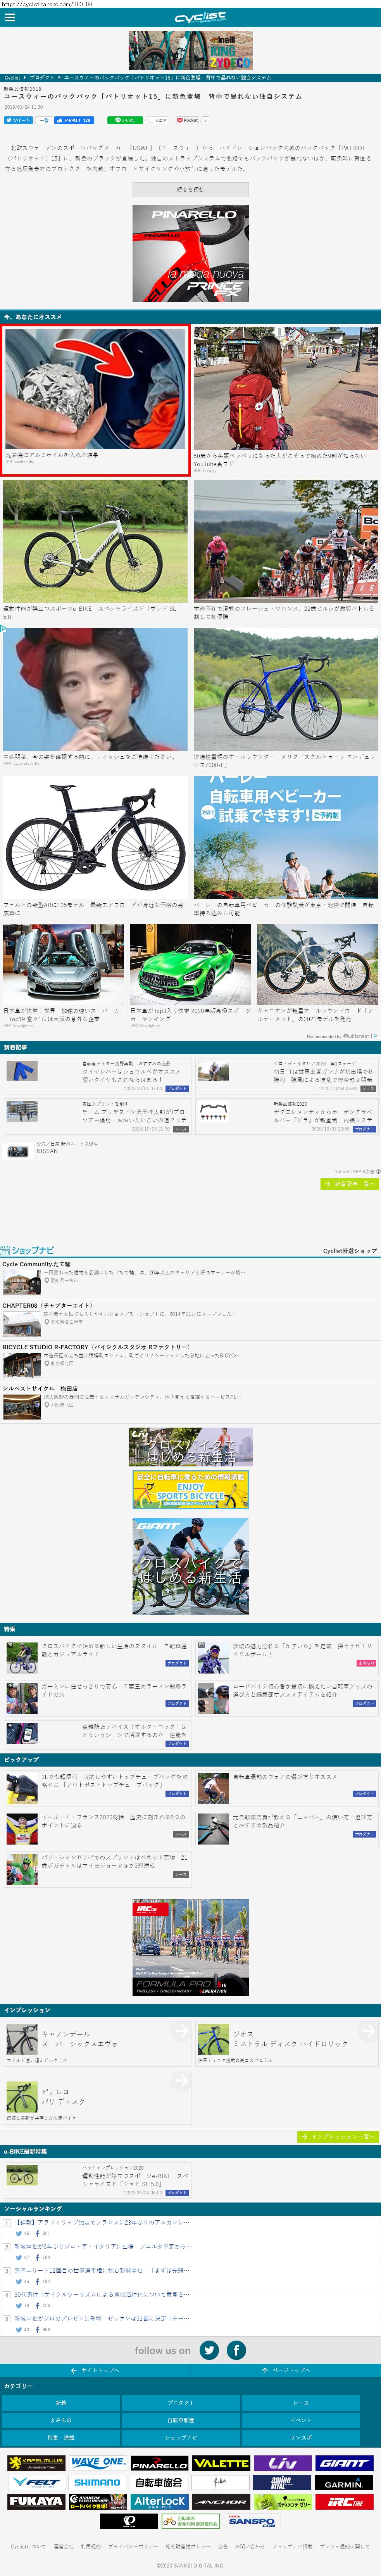Open the Twitter icon beside 'follow us on'
Image resolution: width=381 pixels, height=2576 pixels.
click(x=209, y=2350)
